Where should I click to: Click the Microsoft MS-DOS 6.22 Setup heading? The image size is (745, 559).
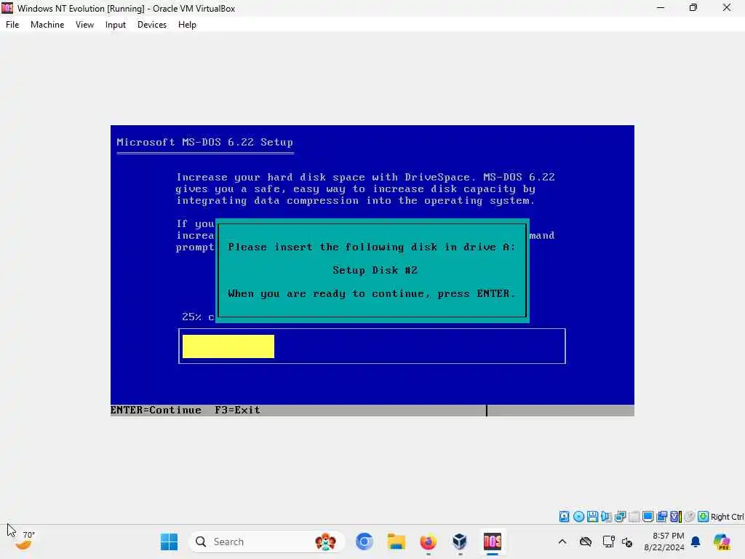click(x=204, y=142)
